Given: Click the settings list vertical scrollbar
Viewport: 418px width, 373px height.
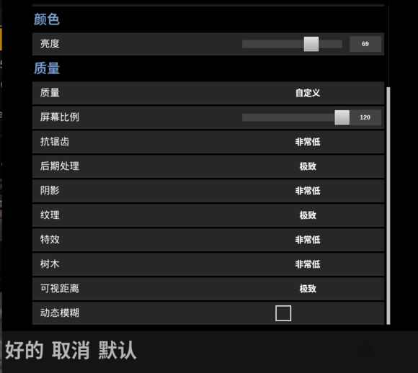Looking at the screenshot, I should 388,206.
